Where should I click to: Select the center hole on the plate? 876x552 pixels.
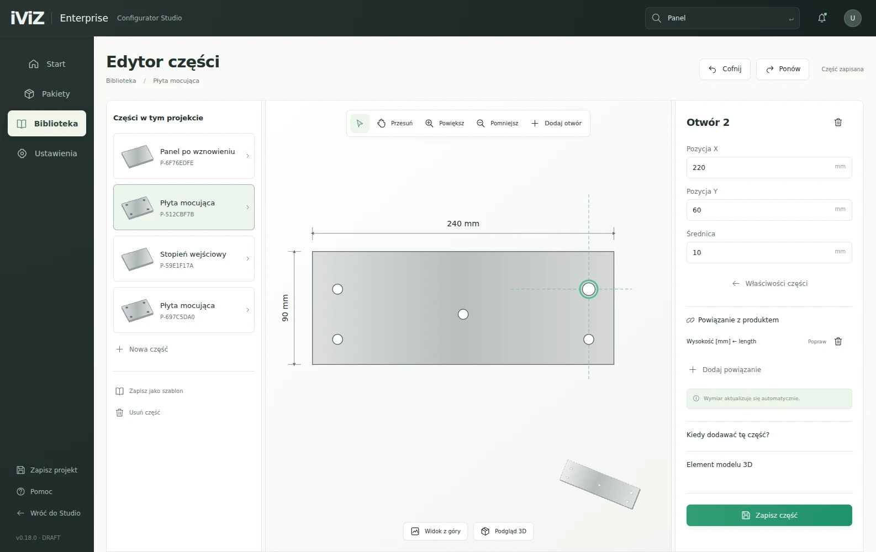click(463, 314)
